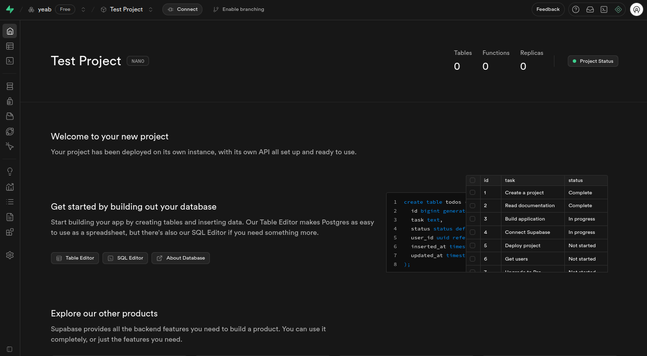
Task: Open the Storage sidebar icon
Action: tap(10, 116)
